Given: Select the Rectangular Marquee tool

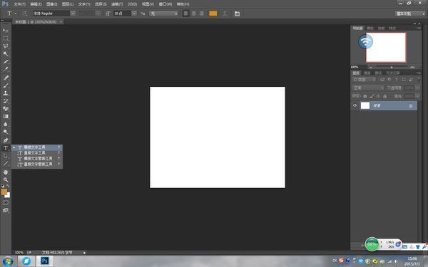Looking at the screenshot, I should (6, 38).
